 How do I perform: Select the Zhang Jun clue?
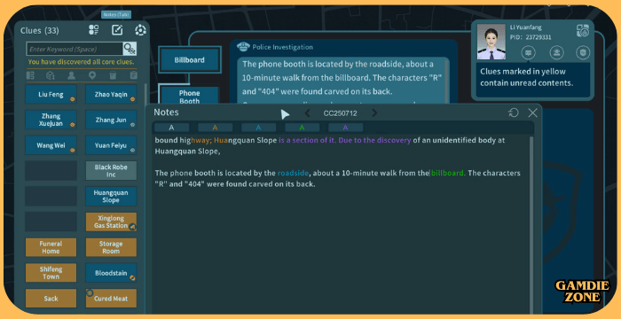[x=111, y=120]
